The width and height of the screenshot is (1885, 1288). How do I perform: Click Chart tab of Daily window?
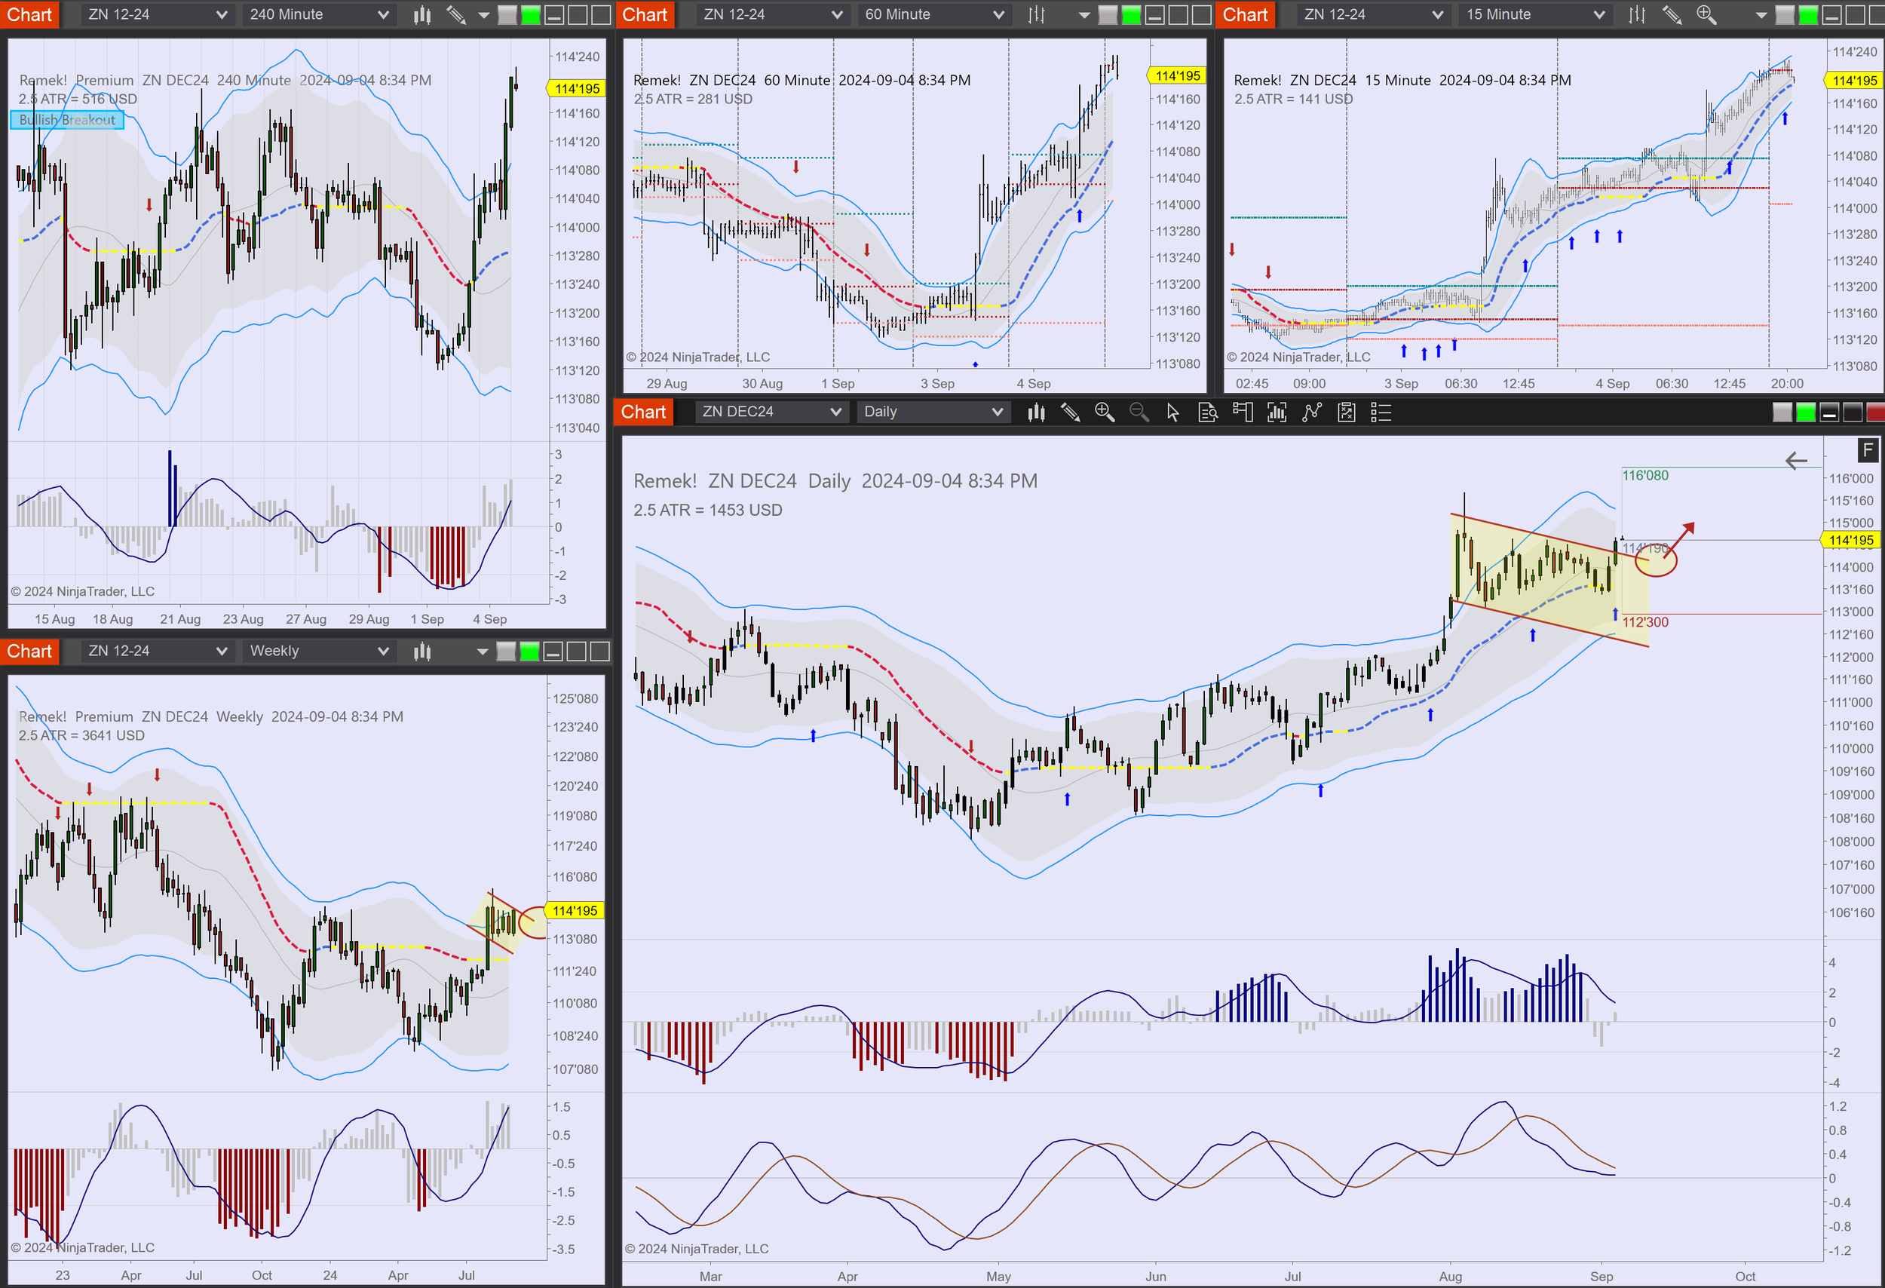[x=643, y=412]
